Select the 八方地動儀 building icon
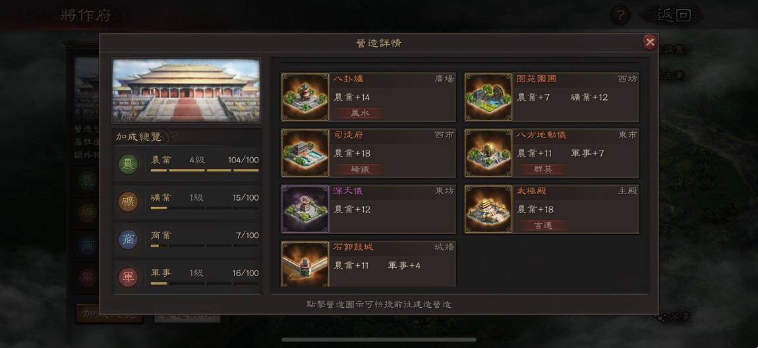Screen dimensions: 758x348 [488, 153]
